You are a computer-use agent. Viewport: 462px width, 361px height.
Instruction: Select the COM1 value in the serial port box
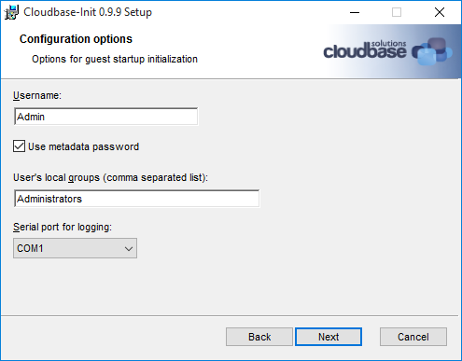[30, 248]
